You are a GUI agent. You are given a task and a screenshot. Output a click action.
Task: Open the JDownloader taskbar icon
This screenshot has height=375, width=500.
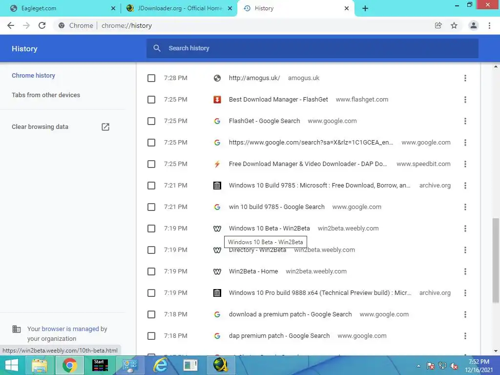coord(221,365)
